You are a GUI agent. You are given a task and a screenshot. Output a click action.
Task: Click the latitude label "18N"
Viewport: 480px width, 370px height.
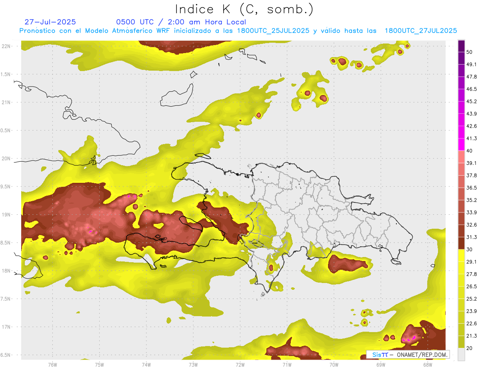(x=7, y=271)
